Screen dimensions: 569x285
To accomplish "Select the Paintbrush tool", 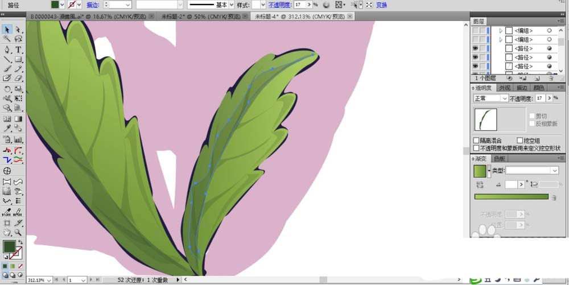I will (x=7, y=68).
